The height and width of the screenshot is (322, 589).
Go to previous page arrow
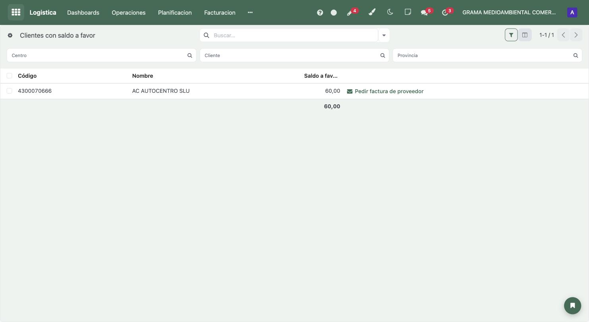point(563,35)
